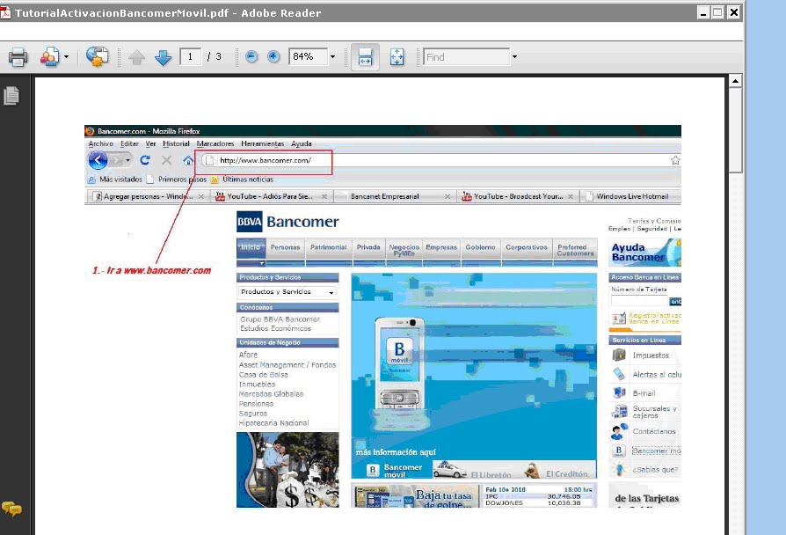Click the pictured Windows Live Hotmail browser tab
Viewport: 786px width, 535px height.
[630, 196]
